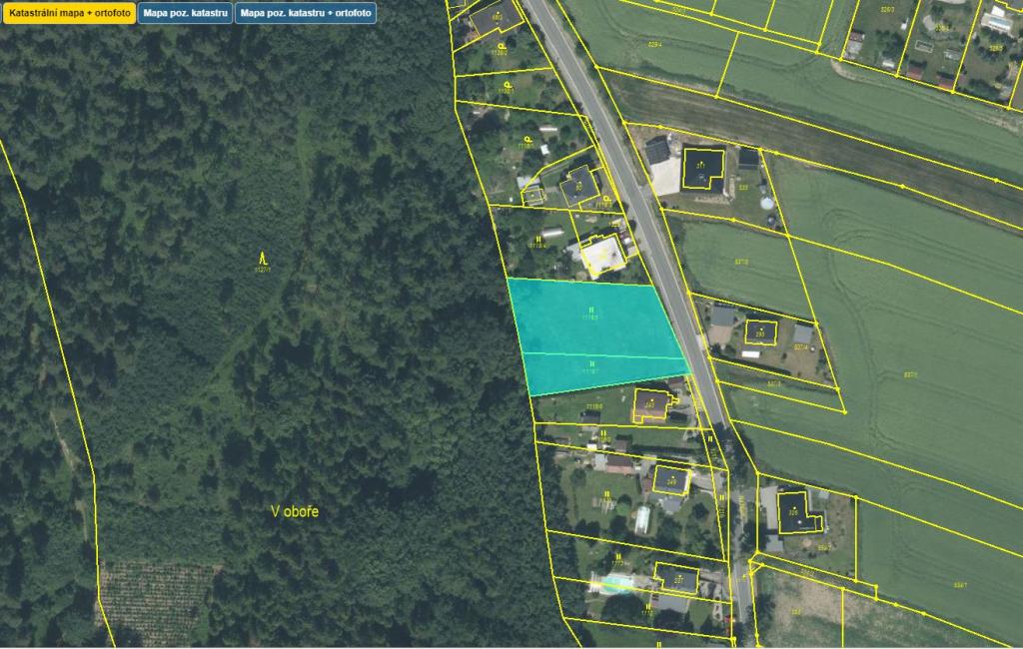Screen dimensions: 1023x649
Task: Select the "Katastrální mapa + ortofoto" tab
Action: click(69, 13)
